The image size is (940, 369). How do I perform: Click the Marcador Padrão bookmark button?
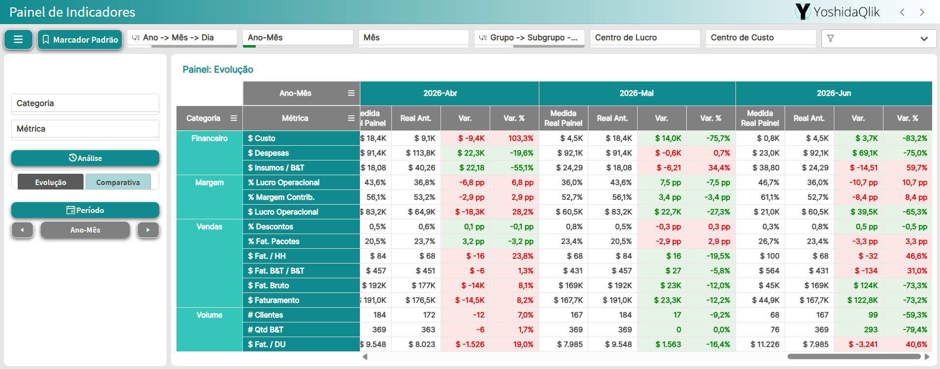[80, 40]
